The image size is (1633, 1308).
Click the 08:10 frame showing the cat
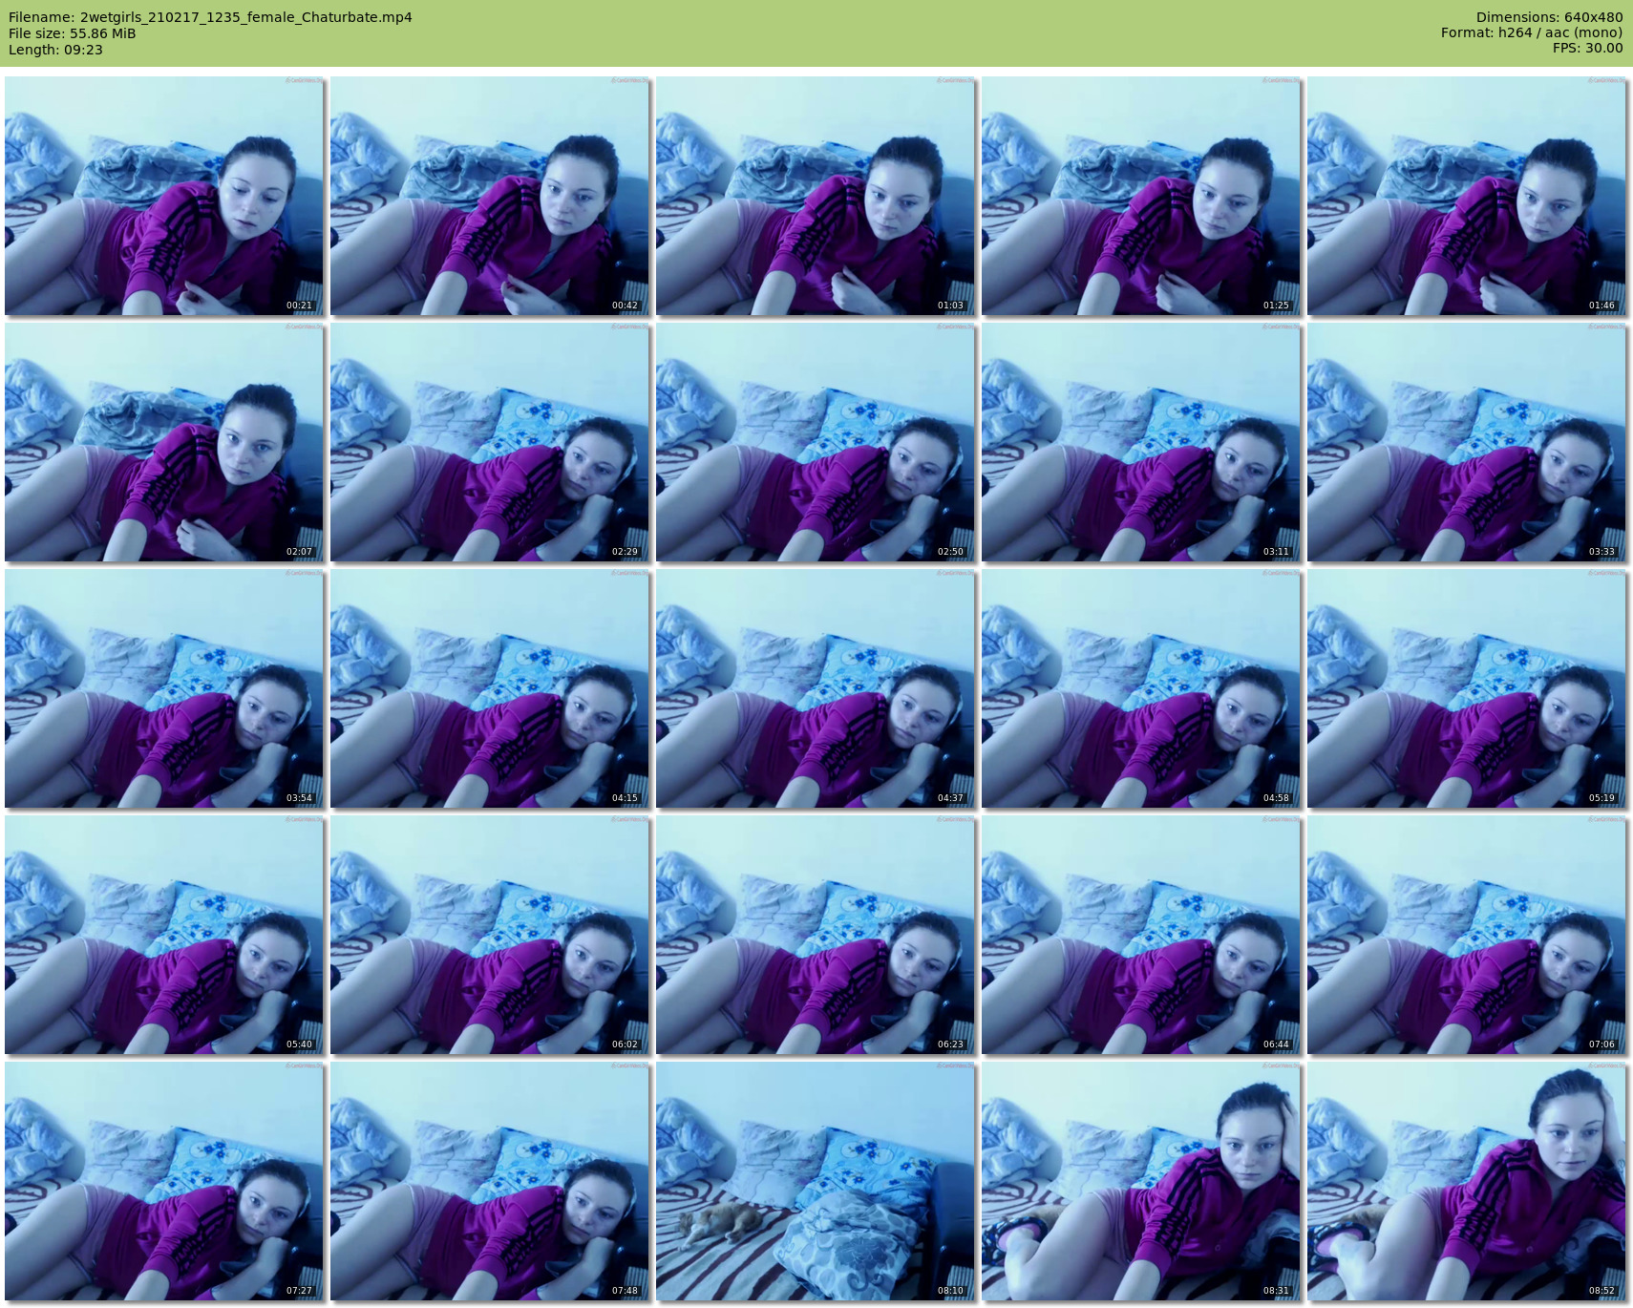[x=816, y=1181]
